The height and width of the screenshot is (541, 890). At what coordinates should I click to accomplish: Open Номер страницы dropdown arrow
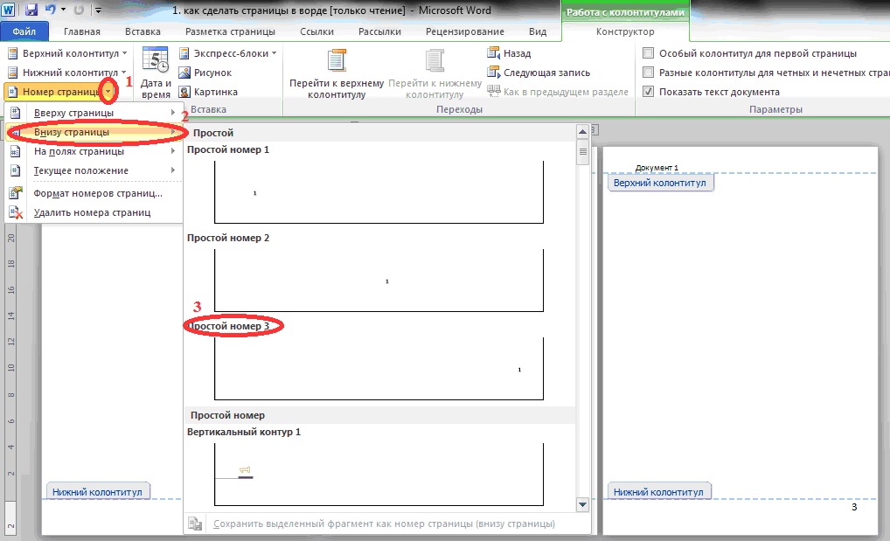[x=108, y=92]
